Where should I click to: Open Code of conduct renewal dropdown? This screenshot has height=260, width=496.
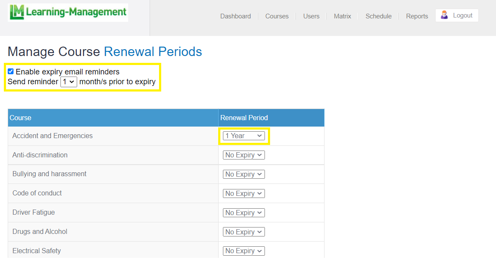click(243, 194)
